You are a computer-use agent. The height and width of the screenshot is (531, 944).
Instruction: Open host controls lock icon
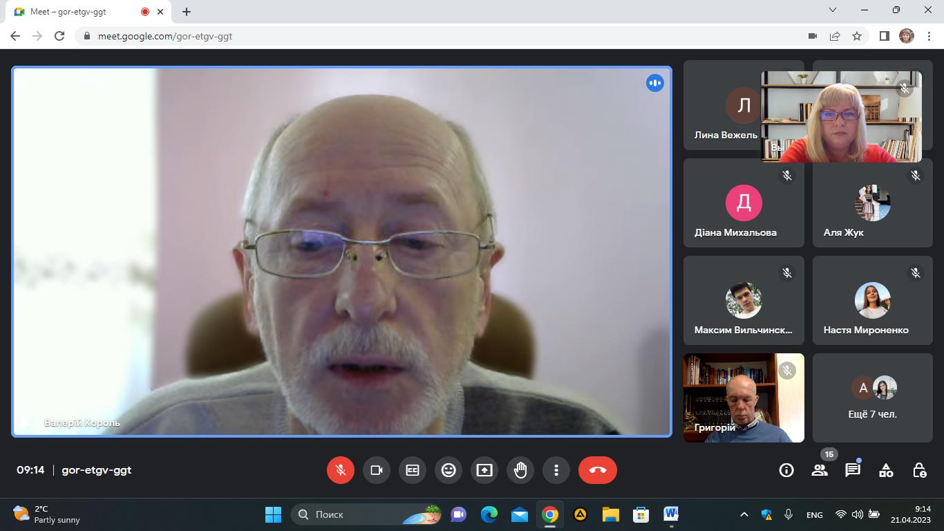[x=919, y=470]
